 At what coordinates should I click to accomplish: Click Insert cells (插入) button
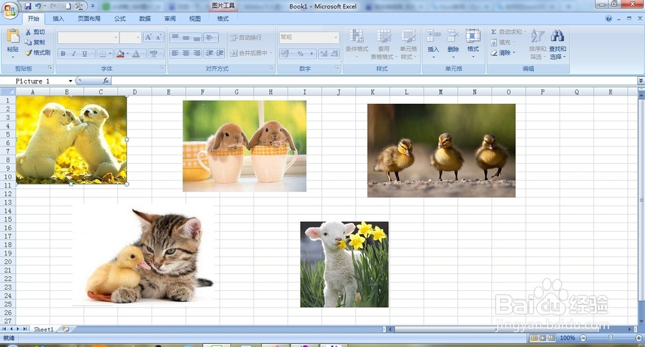click(433, 44)
